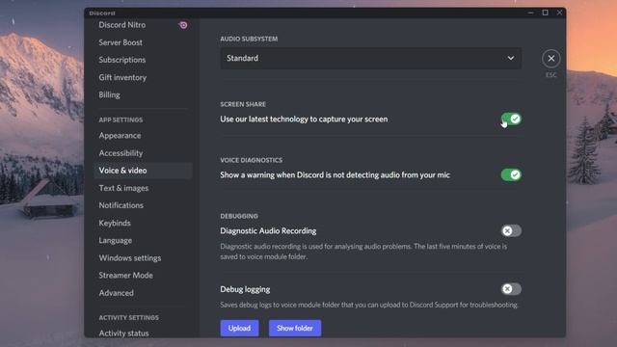Turn off mic audio warning toggle
This screenshot has width=617, height=347.
click(x=511, y=174)
